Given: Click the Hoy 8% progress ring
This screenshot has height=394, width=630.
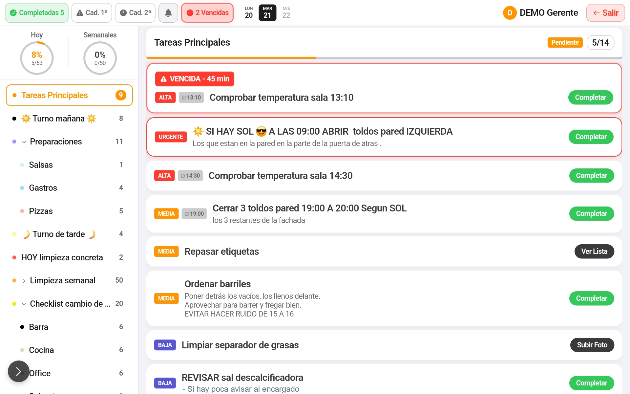Looking at the screenshot, I should (37, 58).
